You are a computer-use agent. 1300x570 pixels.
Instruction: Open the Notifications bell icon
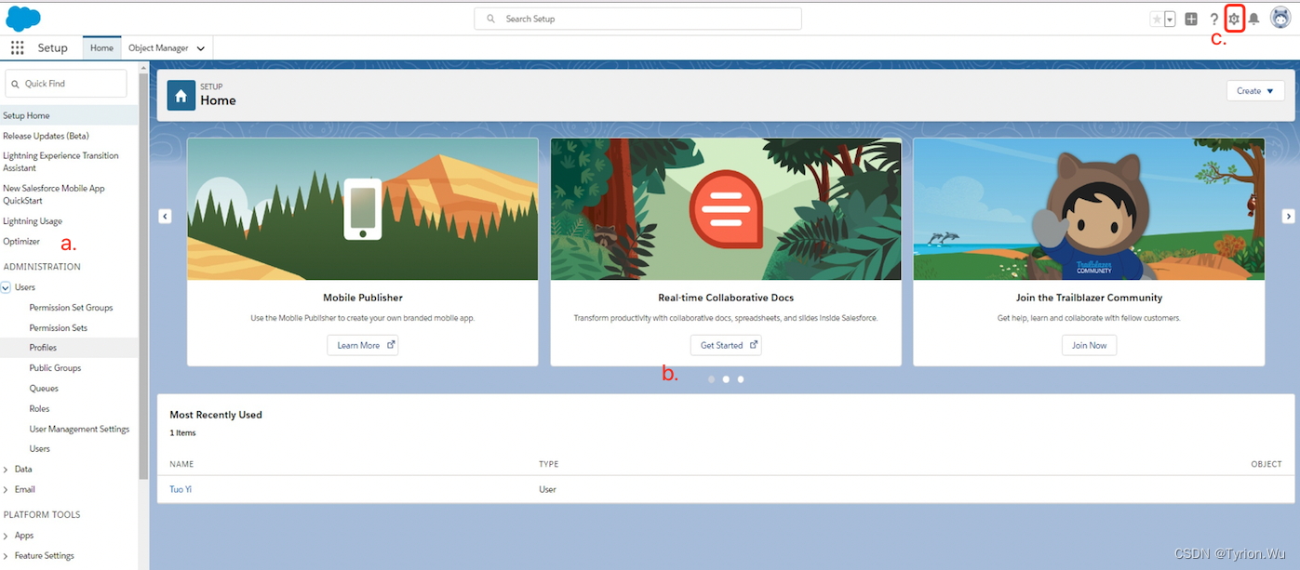point(1254,19)
